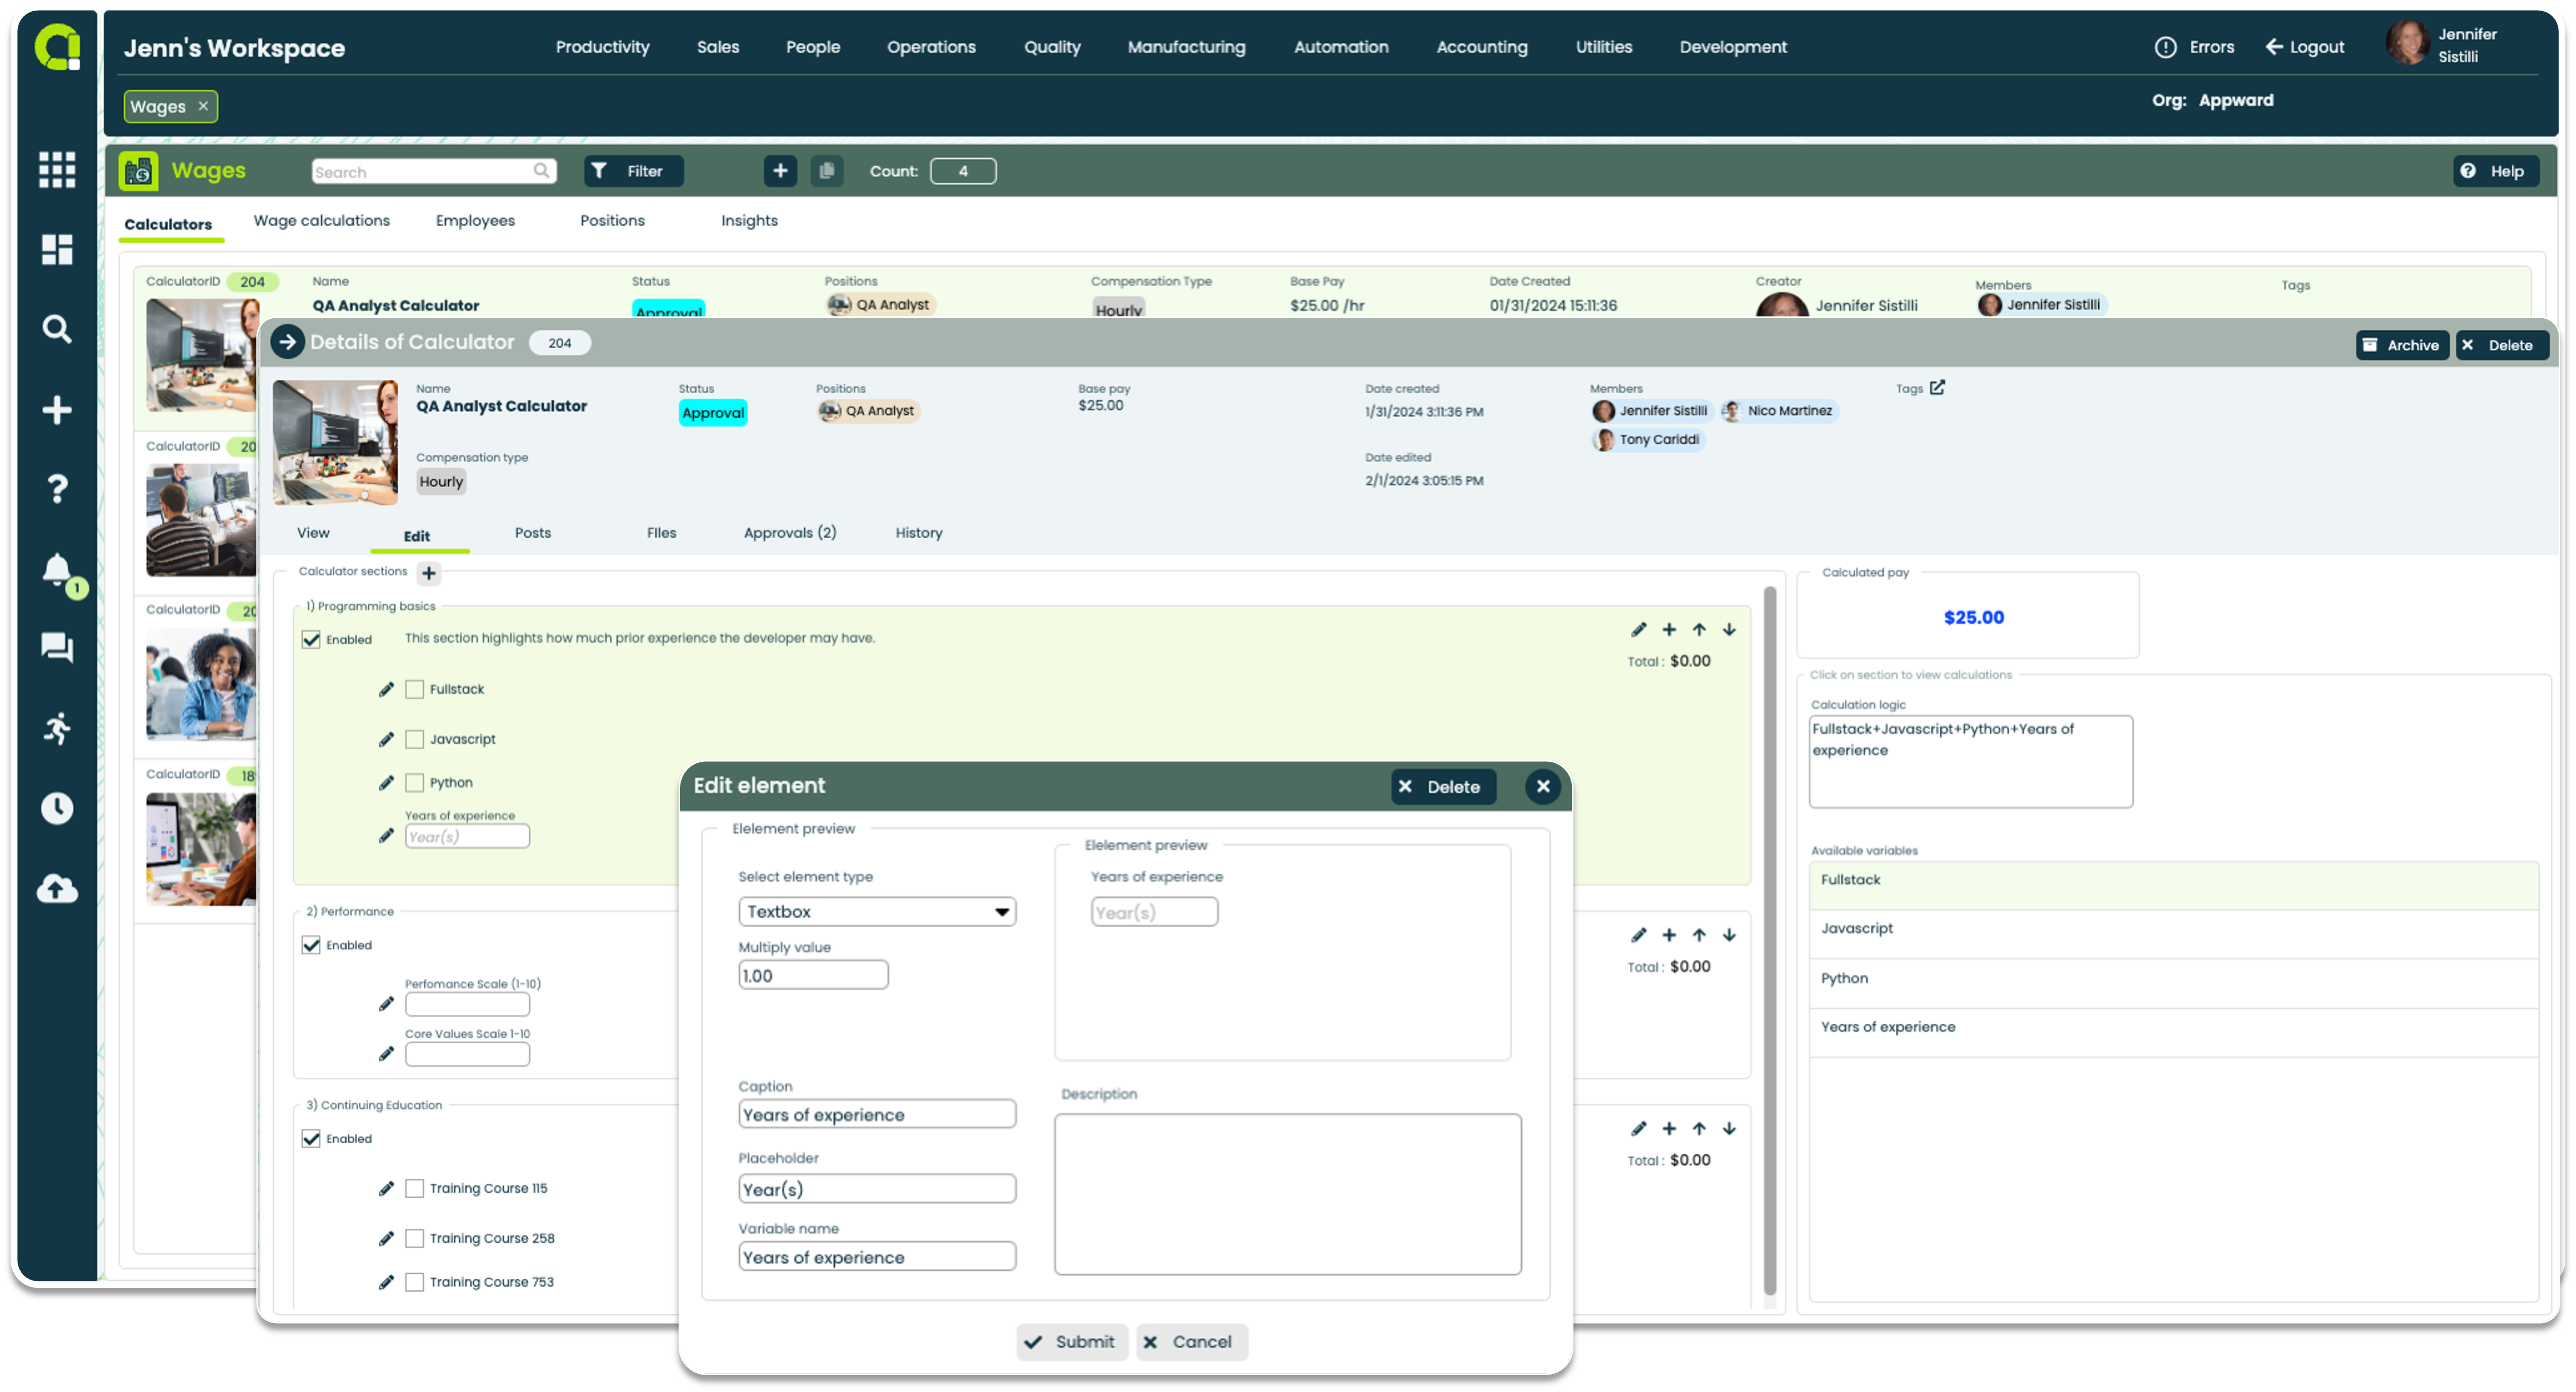
Task: Collapse details panel with the arrow icon
Action: tap(287, 342)
